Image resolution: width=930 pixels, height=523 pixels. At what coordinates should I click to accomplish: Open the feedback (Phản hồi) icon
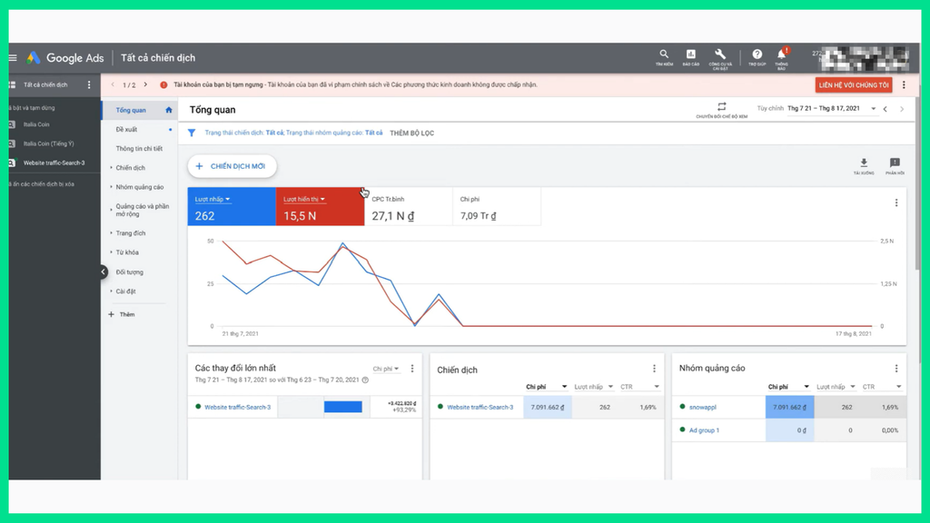[895, 166]
